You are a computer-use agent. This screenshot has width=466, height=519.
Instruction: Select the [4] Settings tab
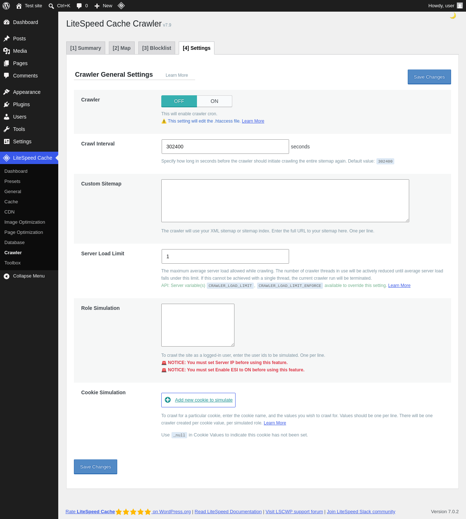[x=197, y=48]
